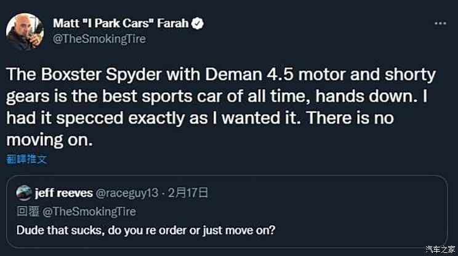Image resolution: width=458 pixels, height=256 pixels.
Task: Click the "moving on." final line of tweet
Action: coord(49,140)
